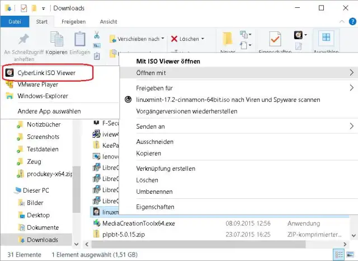Click the red X Löschen icon
Viewport: 358px width, 261px height.
(x=175, y=39)
